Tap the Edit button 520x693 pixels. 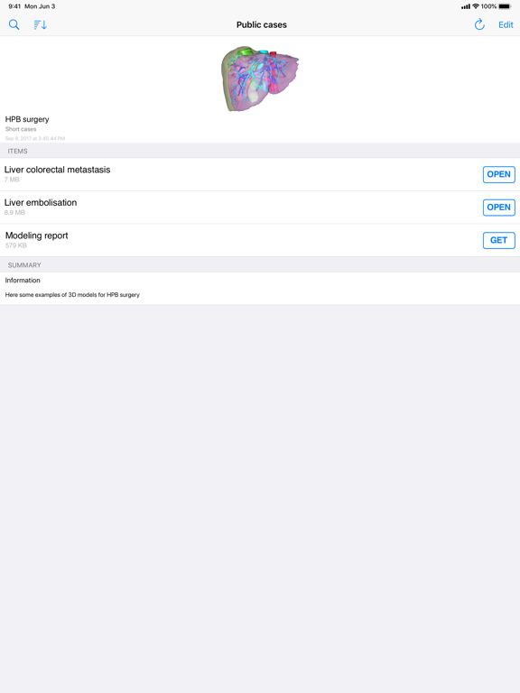coord(506,24)
